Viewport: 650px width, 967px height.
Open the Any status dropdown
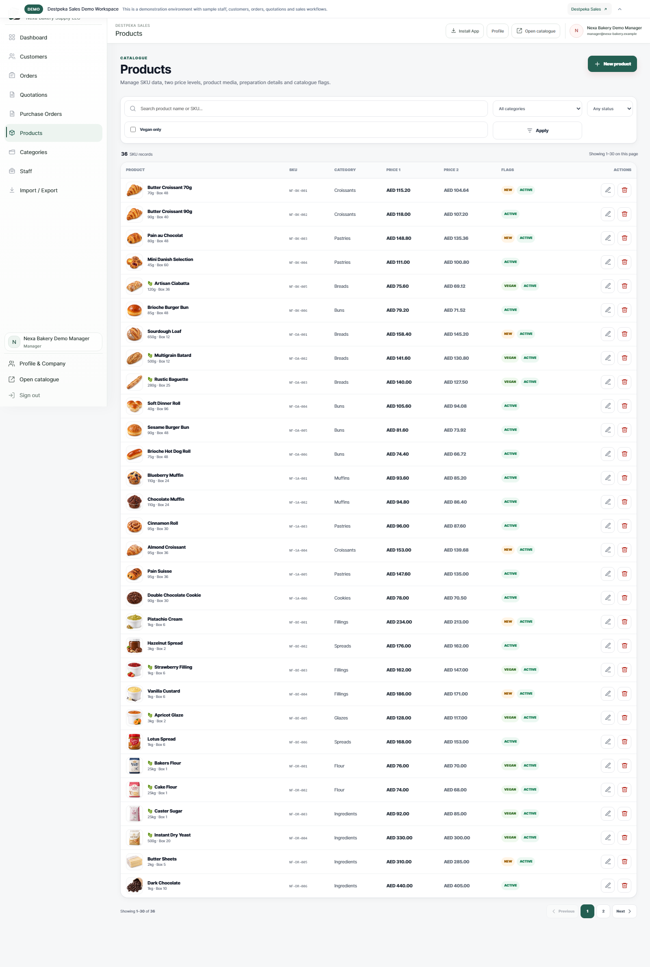610,109
